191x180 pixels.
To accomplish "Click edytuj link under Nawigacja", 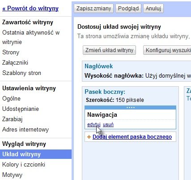I will [94, 124].
